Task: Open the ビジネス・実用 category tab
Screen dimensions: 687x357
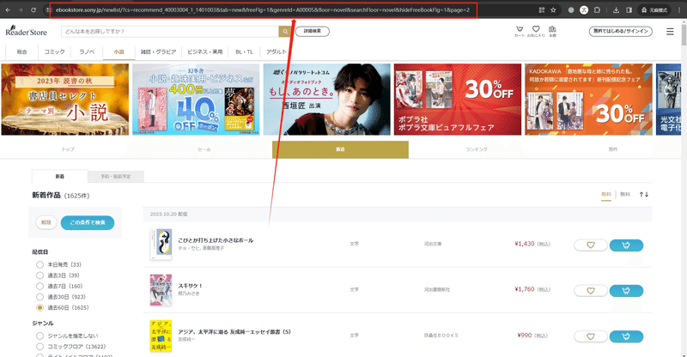Action: click(205, 51)
